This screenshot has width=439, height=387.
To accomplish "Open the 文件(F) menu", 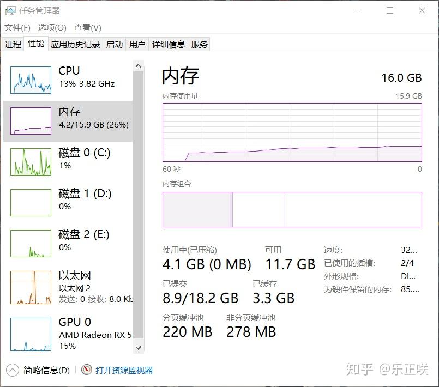I will (17, 28).
